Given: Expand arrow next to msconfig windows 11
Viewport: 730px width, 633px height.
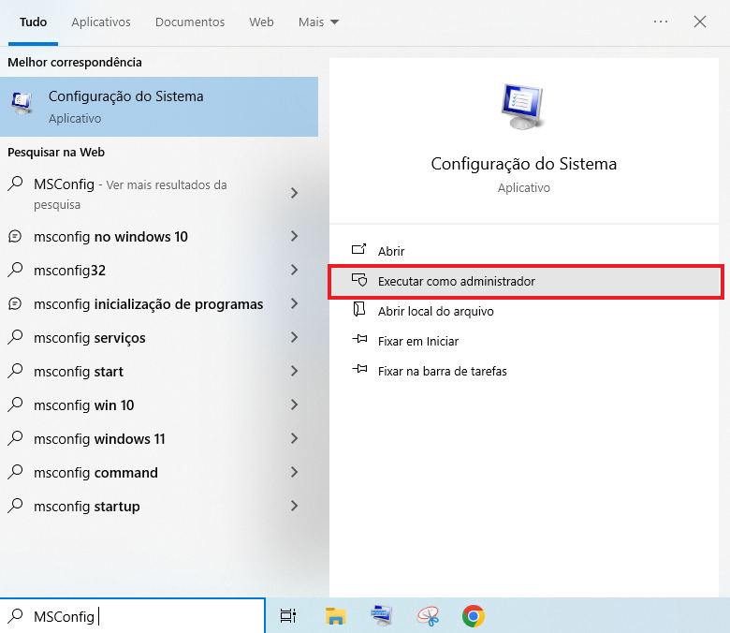Looking at the screenshot, I should 294,438.
